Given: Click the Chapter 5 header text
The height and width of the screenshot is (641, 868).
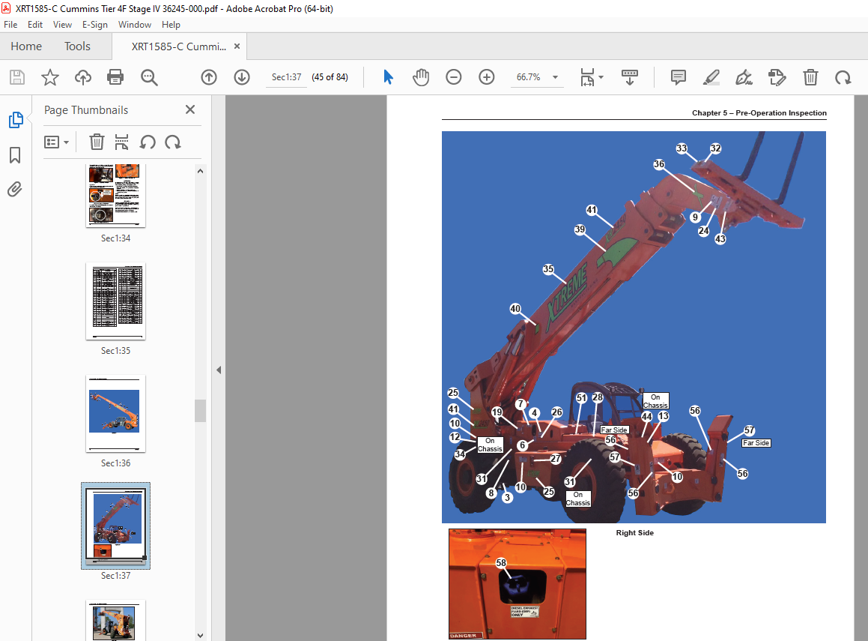Looking at the screenshot, I should 759,112.
